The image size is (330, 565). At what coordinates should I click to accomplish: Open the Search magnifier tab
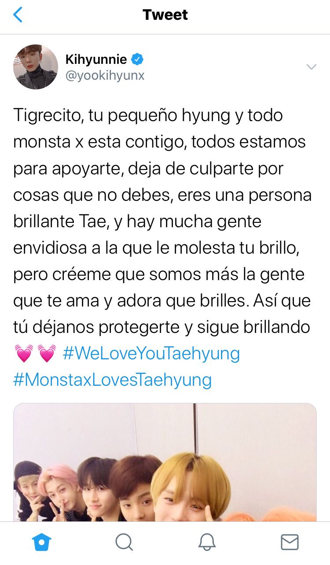pos(124,542)
